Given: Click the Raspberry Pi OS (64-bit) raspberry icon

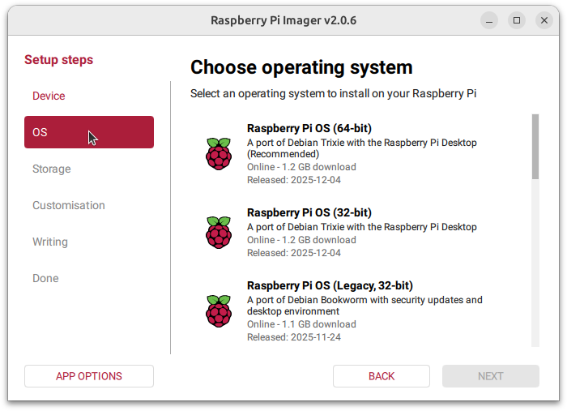Looking at the screenshot, I should [x=219, y=153].
